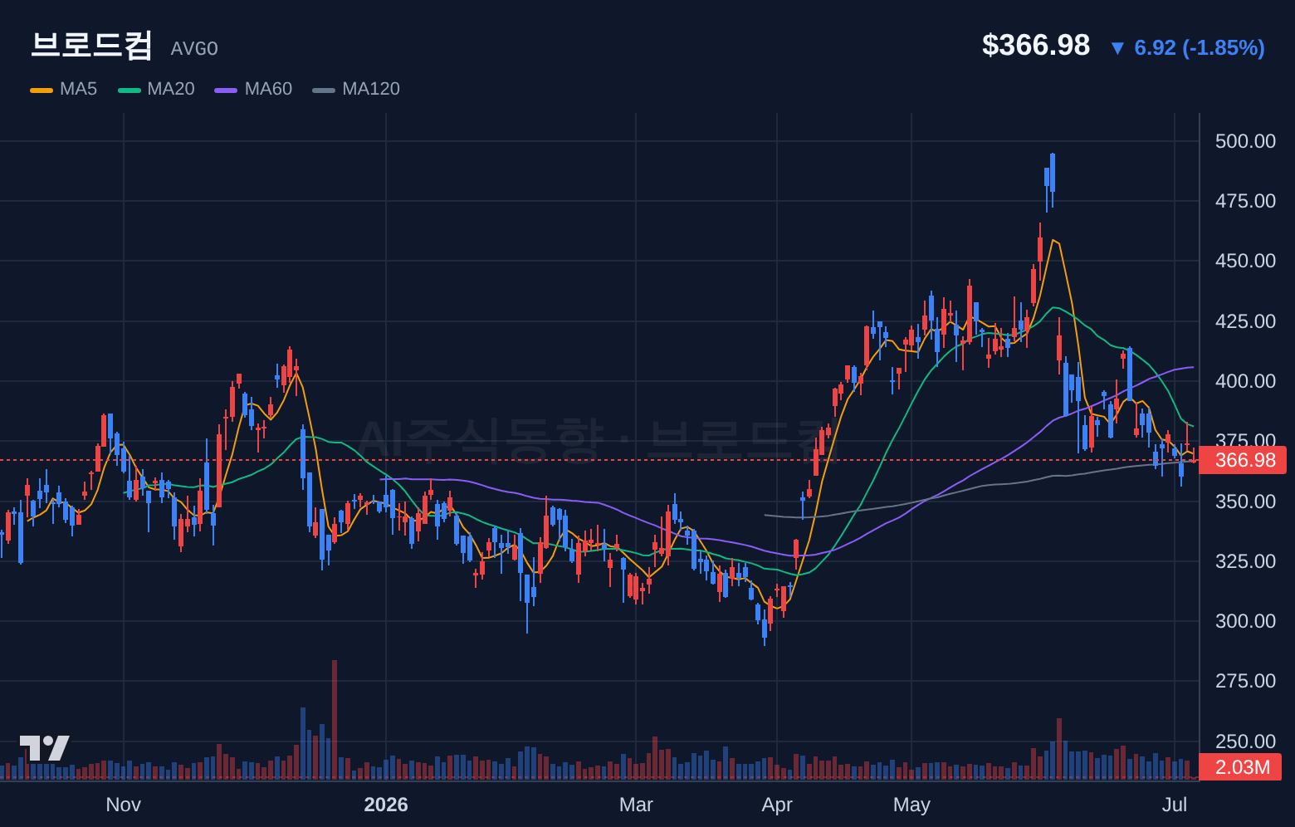
Task: Toggle the MA60 purple legend entry
Action: (253, 89)
